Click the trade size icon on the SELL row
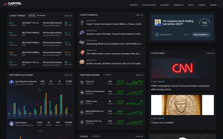Image resolution: width=223 pixels, height=139 pixels. [68, 52]
